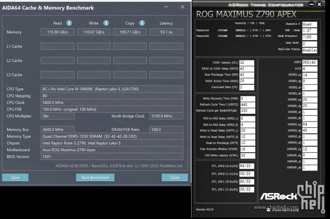Click the Channels field showing Quad

(309, 24)
